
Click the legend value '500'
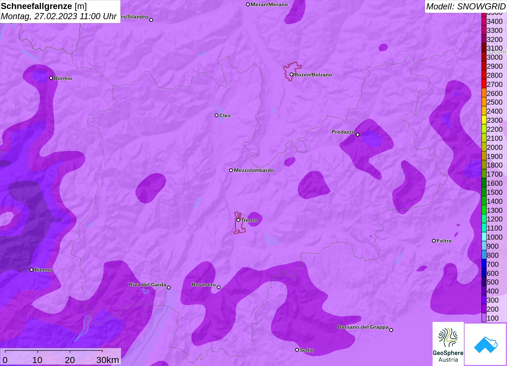[x=493, y=282]
